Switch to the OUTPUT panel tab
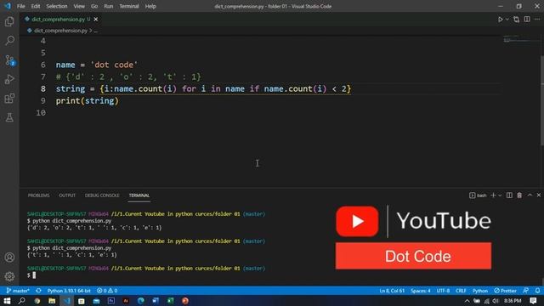Screen dimensions: 544x306 (x=67, y=195)
